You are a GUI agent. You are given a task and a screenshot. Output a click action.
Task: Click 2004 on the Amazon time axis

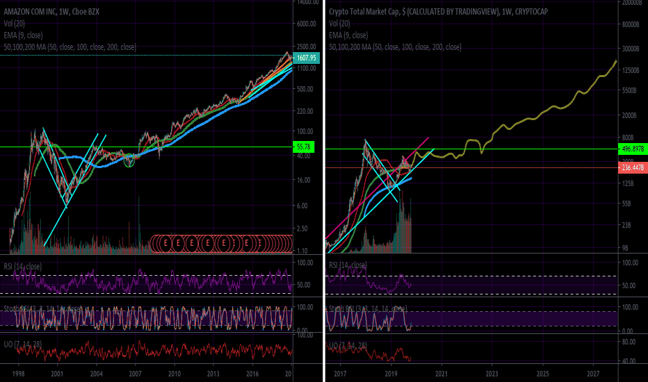click(96, 374)
